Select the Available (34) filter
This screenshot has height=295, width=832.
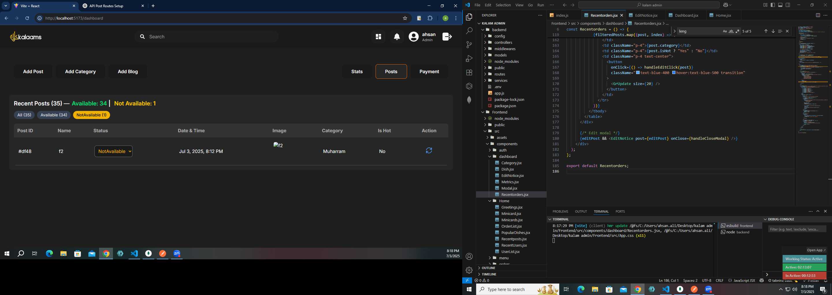click(x=54, y=115)
